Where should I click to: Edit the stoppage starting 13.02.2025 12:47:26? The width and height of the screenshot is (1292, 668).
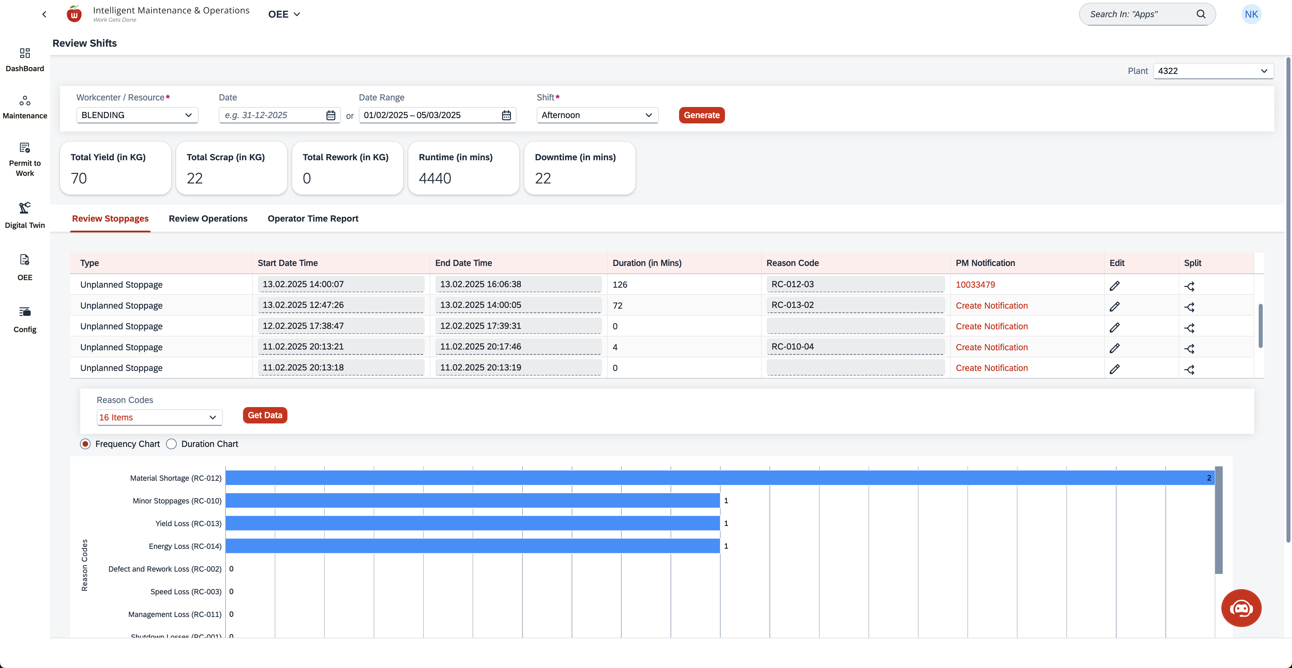tap(1114, 306)
